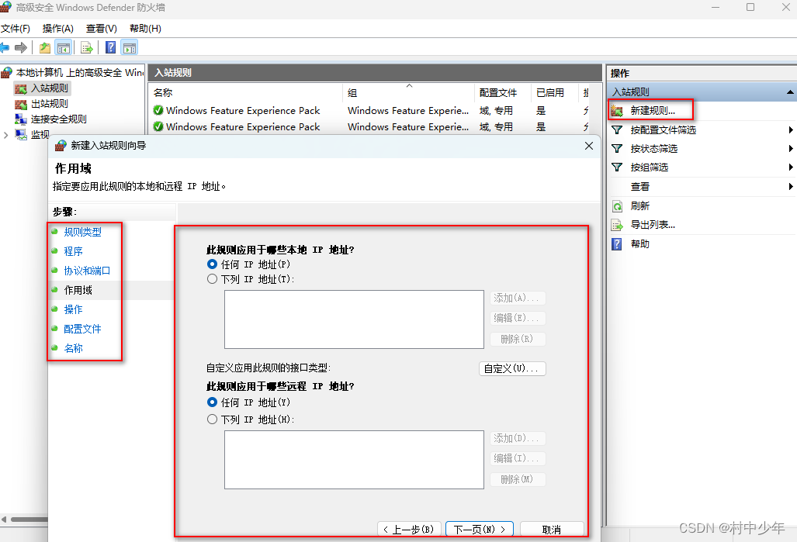The height and width of the screenshot is (542, 797).
Task: Open the 查看(V) menu
Action: pos(101,29)
